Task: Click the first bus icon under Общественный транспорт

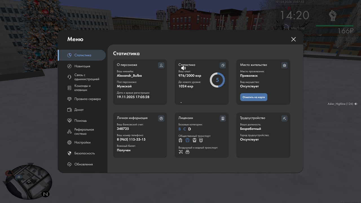Action: (x=180, y=140)
